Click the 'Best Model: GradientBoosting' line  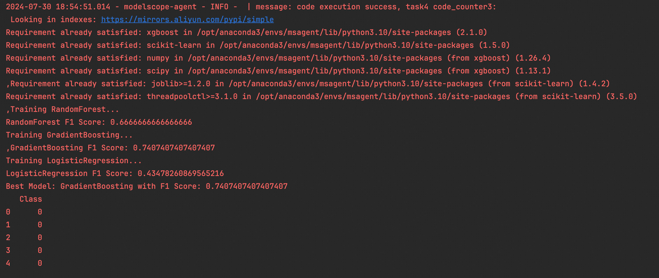147,186
